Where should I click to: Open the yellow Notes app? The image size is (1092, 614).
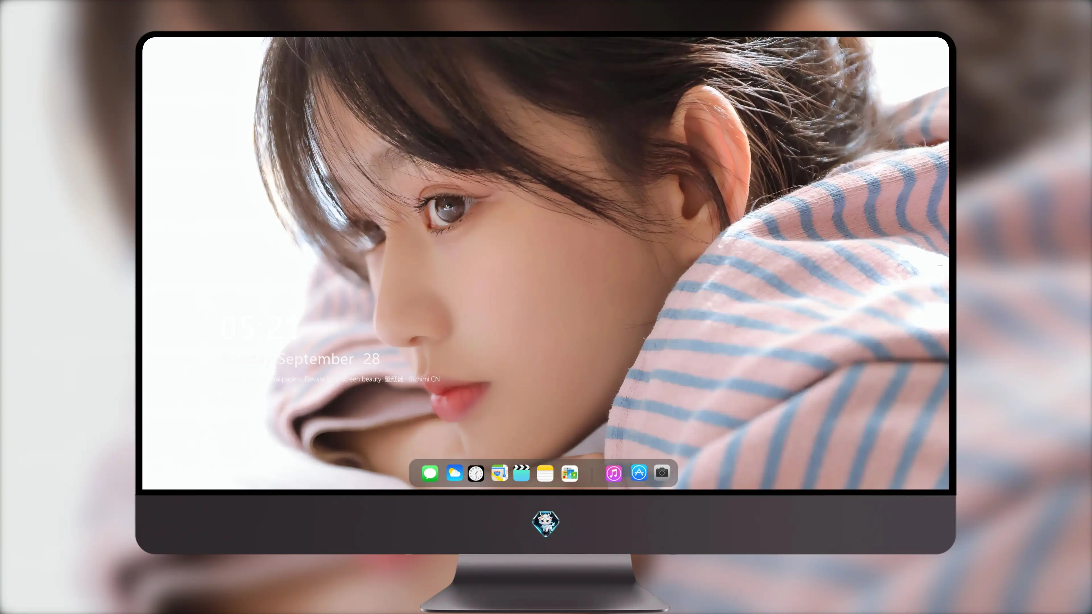coord(545,473)
